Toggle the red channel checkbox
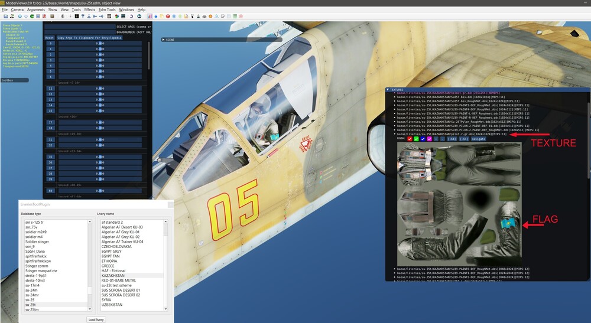 (x=410, y=139)
